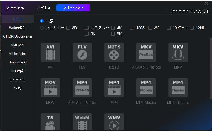Select the AVI format icon

coord(50,52)
